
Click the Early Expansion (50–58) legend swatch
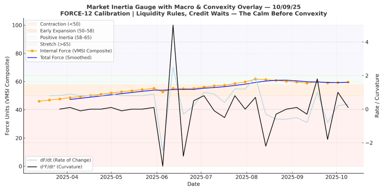click(x=32, y=31)
